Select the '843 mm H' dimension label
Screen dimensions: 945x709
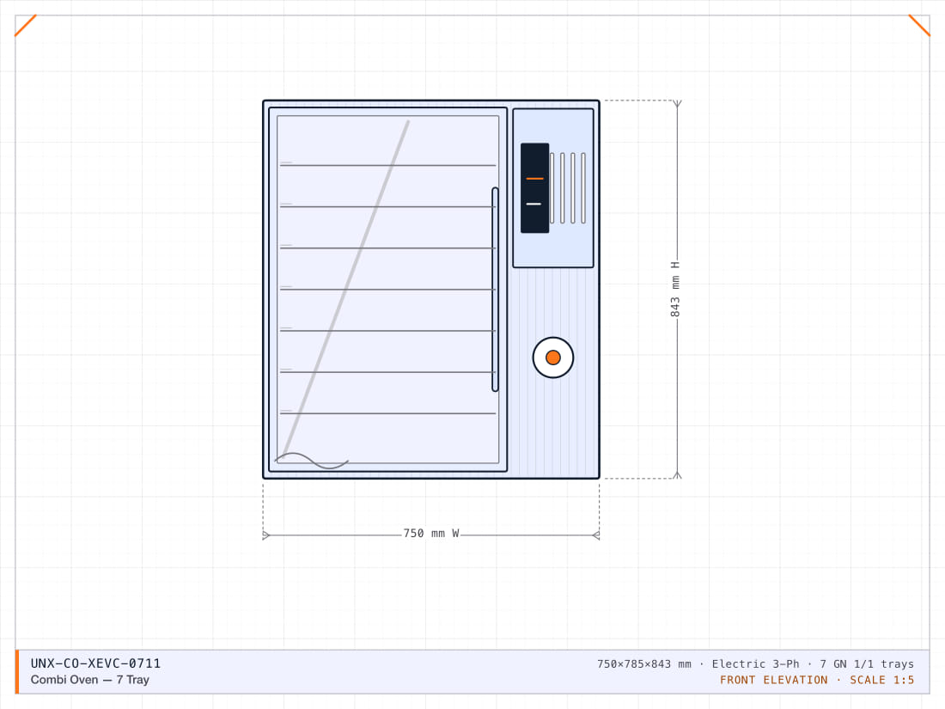coord(675,290)
